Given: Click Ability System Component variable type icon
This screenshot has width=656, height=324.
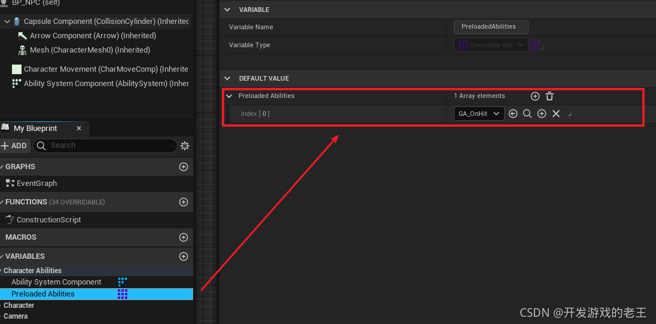Looking at the screenshot, I should [123, 282].
